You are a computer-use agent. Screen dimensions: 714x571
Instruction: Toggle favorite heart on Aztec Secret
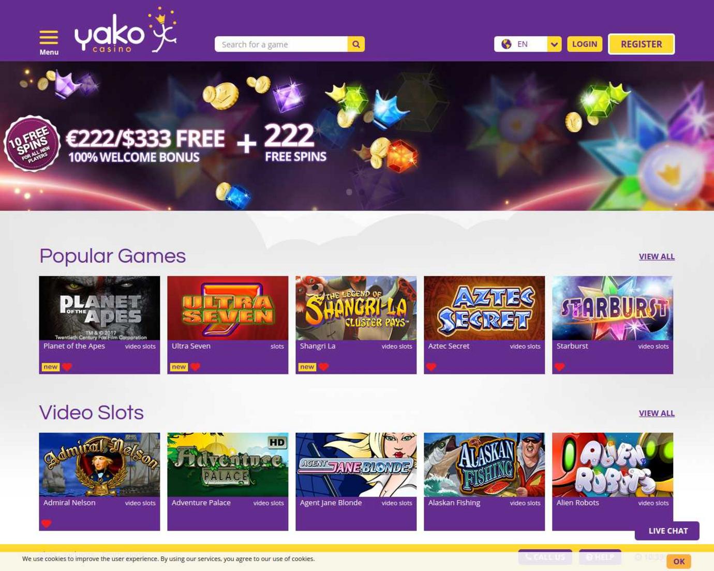(432, 367)
